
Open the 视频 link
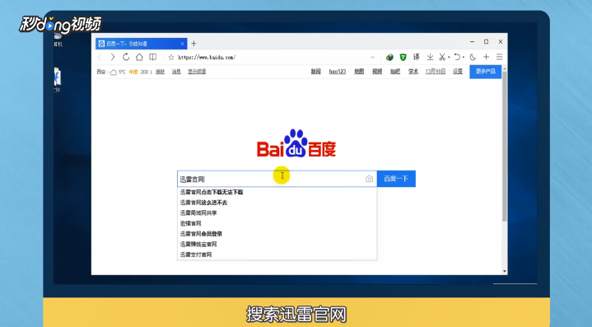click(377, 72)
